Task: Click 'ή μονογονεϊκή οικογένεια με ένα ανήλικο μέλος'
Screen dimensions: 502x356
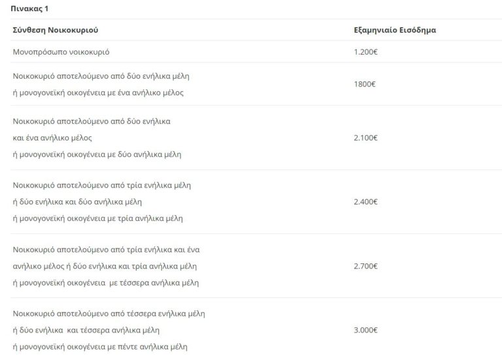Action: [x=98, y=93]
